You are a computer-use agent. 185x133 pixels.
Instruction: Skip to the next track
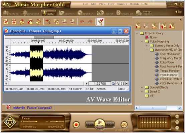click(110, 124)
